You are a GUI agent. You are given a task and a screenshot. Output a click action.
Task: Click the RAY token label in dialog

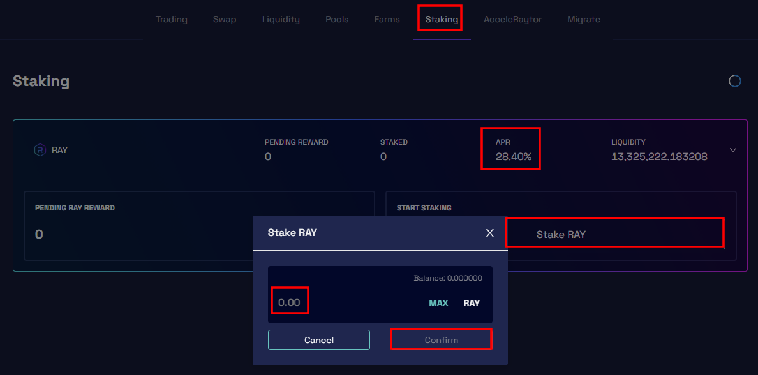pos(472,303)
